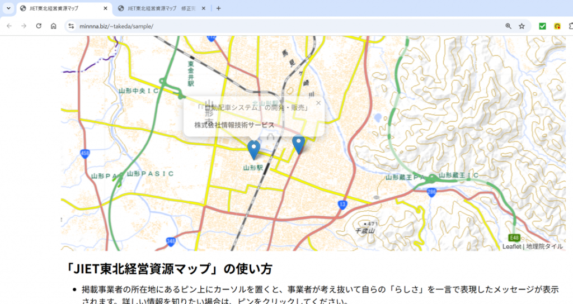
Task: View site information icon beside URL
Action: pos(71,26)
